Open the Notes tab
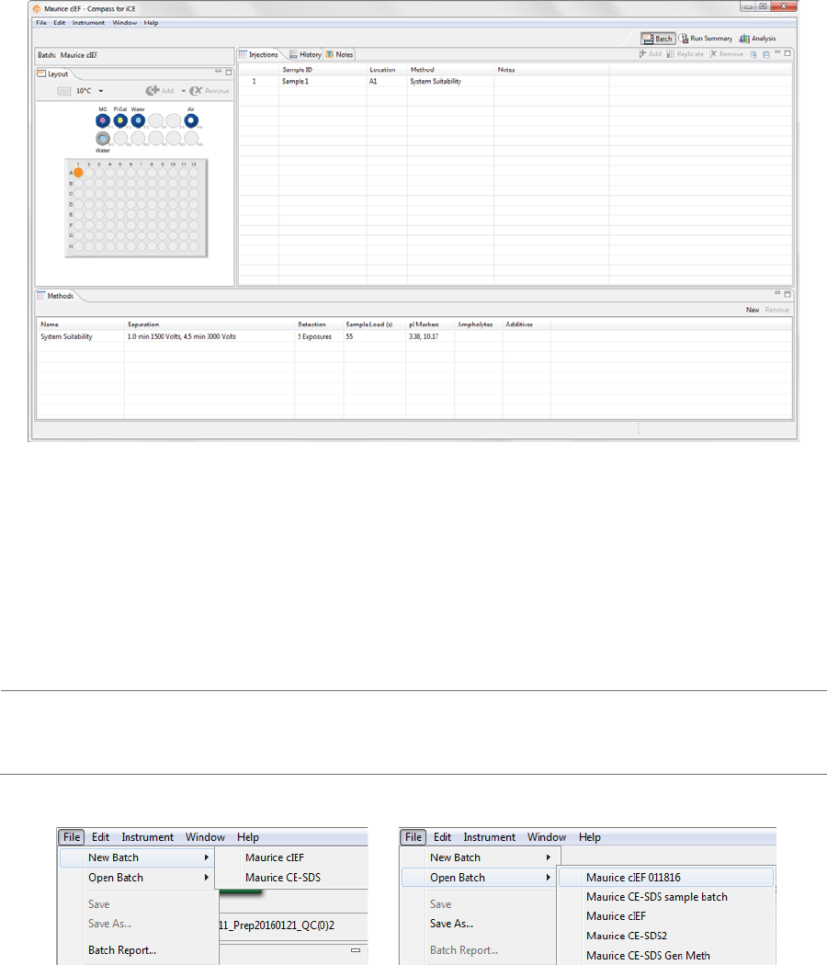 tap(340, 54)
